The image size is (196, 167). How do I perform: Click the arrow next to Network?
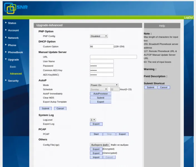coord(6,37)
